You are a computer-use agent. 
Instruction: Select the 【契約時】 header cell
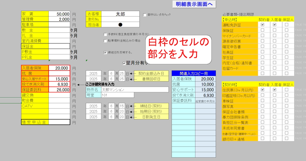click(240, 84)
